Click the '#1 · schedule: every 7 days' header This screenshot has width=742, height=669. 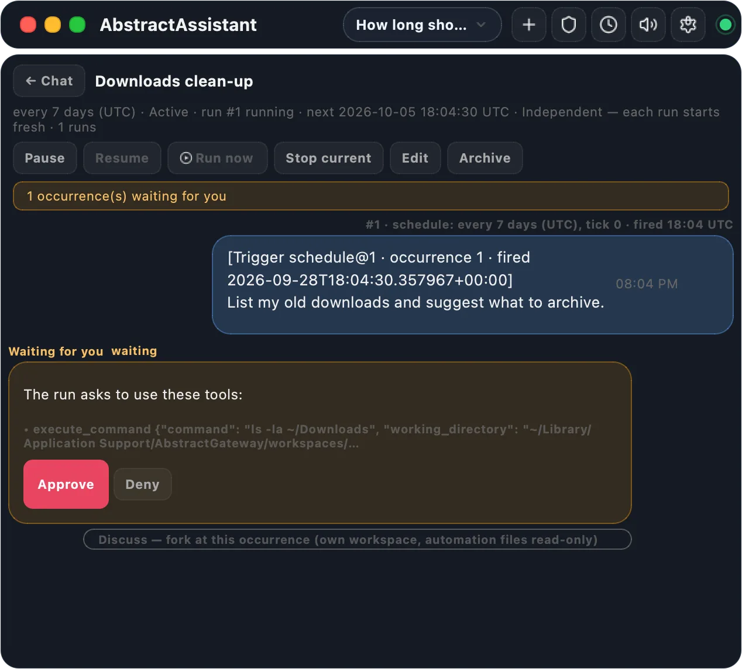(549, 225)
